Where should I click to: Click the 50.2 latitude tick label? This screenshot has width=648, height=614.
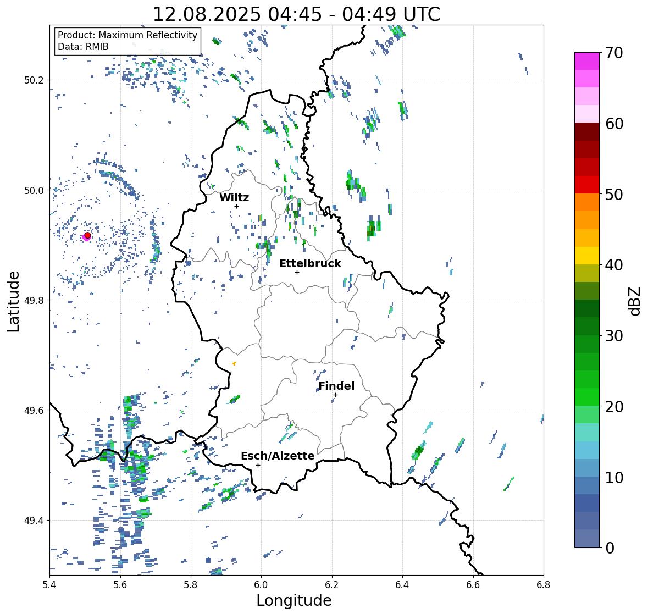(34, 80)
